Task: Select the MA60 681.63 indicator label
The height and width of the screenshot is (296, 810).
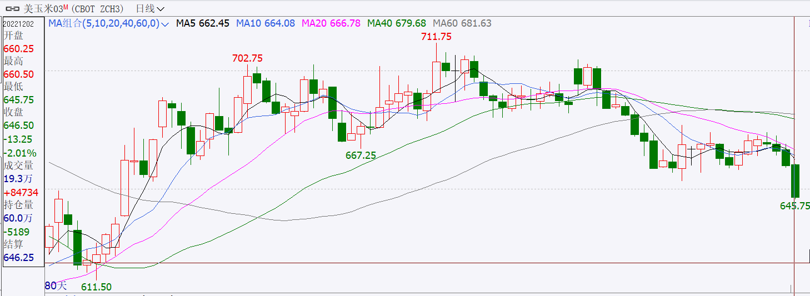Action: (x=462, y=23)
